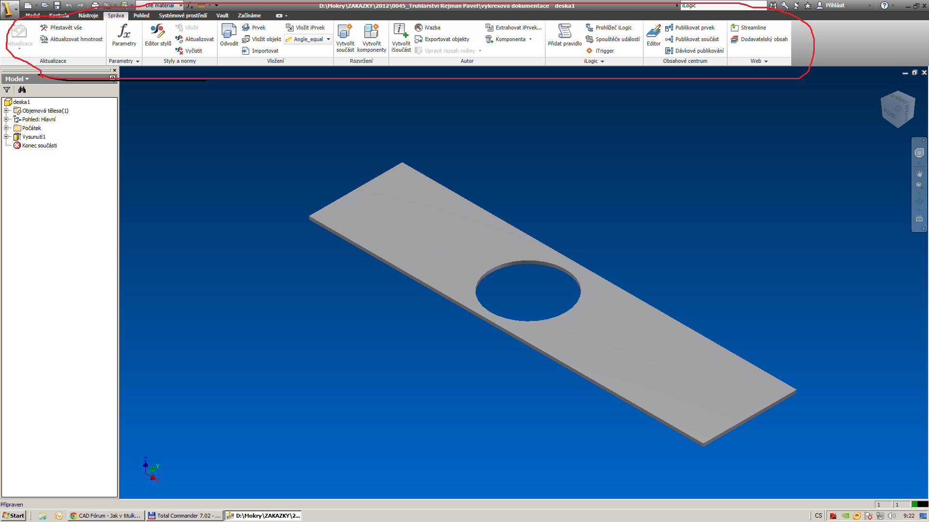Click the Prvek insert tool
The height and width of the screenshot is (522, 929).
(254, 28)
